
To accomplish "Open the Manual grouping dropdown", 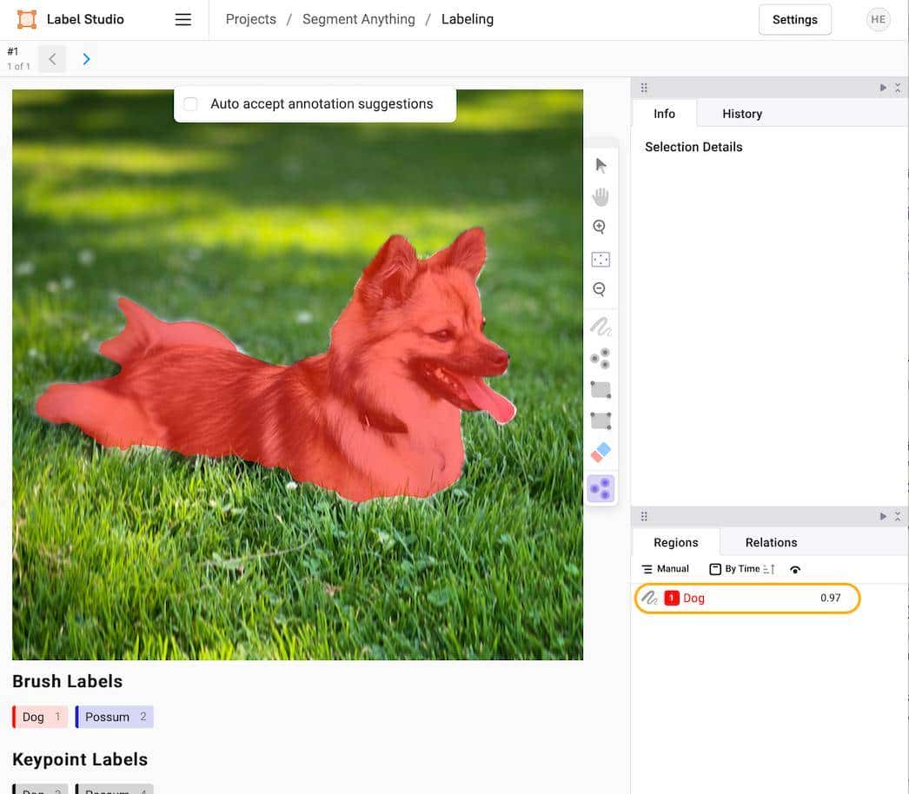I will pyautogui.click(x=665, y=569).
